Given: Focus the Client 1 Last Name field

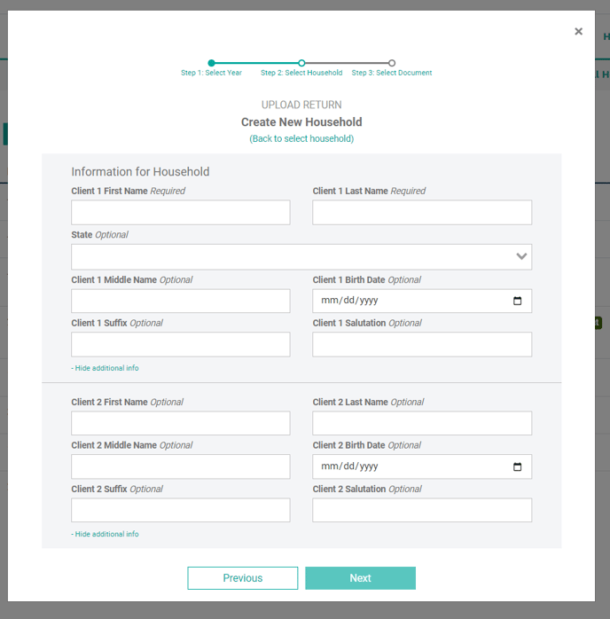Looking at the screenshot, I should [422, 213].
